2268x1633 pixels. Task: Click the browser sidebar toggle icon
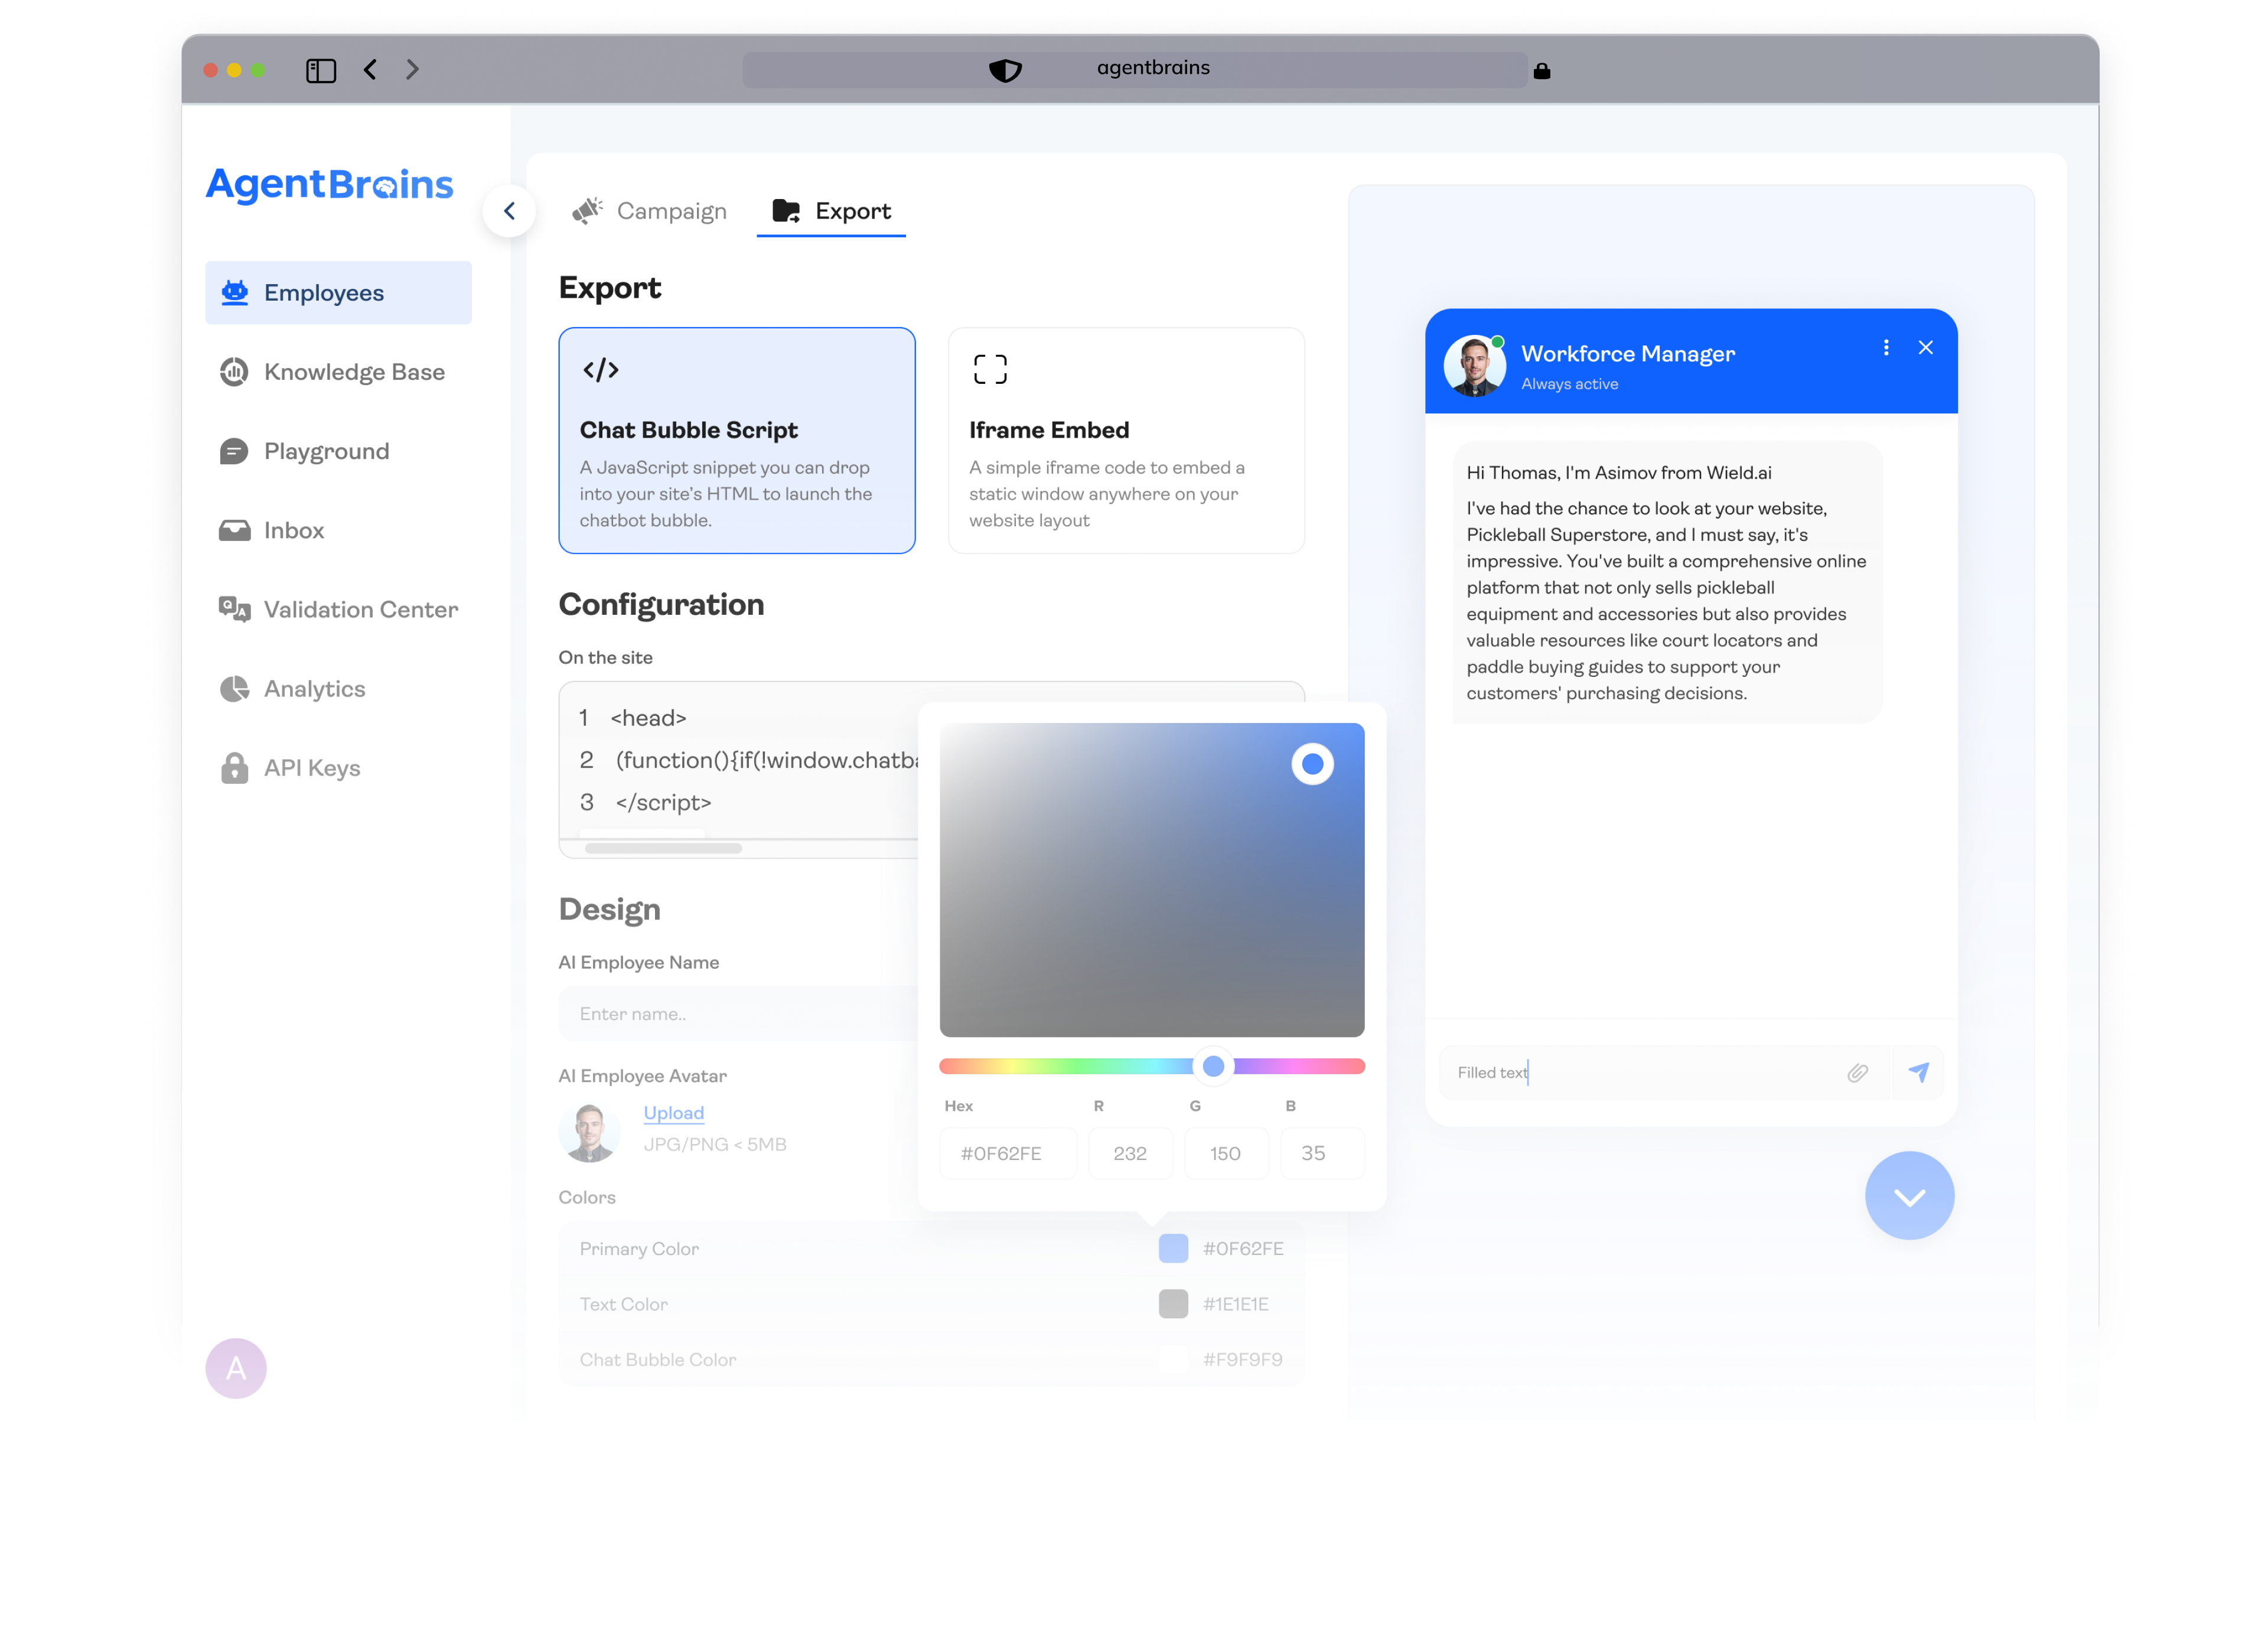(x=321, y=70)
